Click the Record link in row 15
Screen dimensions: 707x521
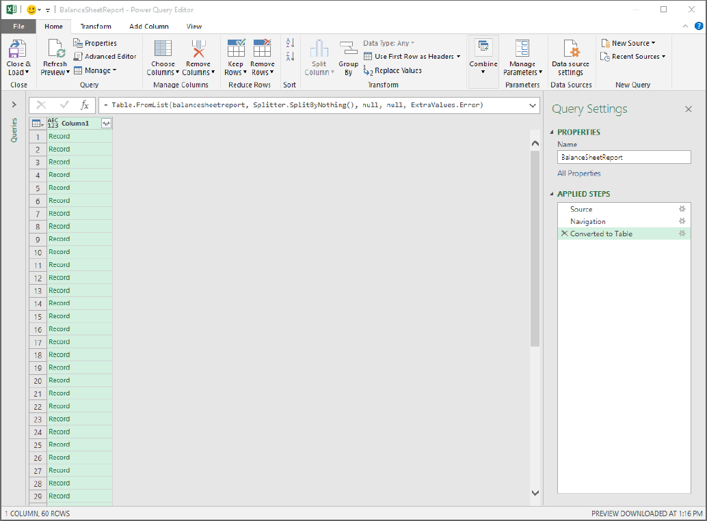point(59,316)
